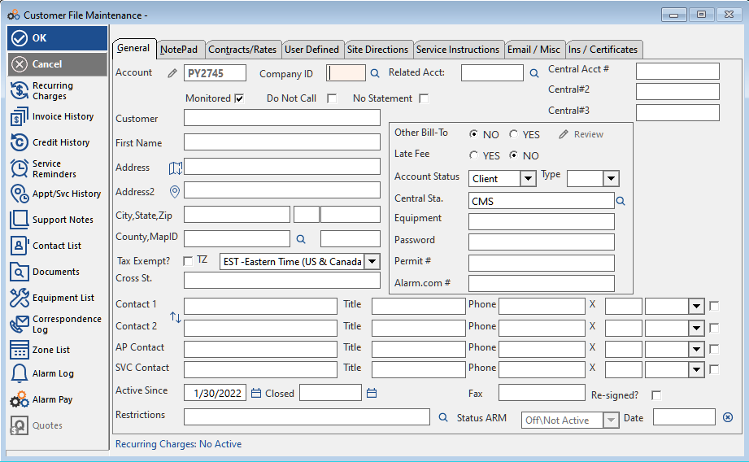Click the pencil edit icon beside Account

tap(172, 73)
